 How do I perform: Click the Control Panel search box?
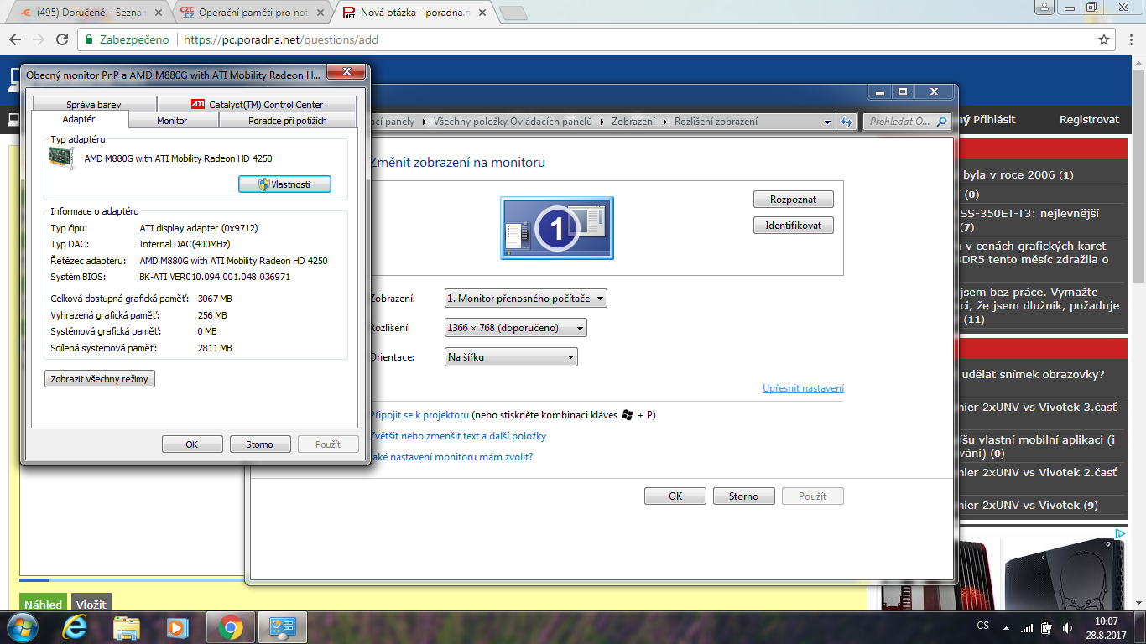907,122
